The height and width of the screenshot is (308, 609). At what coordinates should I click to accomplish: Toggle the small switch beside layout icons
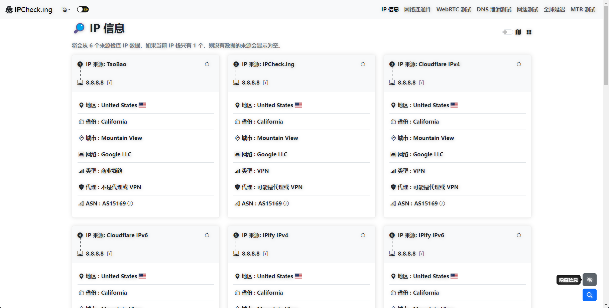coord(507,32)
